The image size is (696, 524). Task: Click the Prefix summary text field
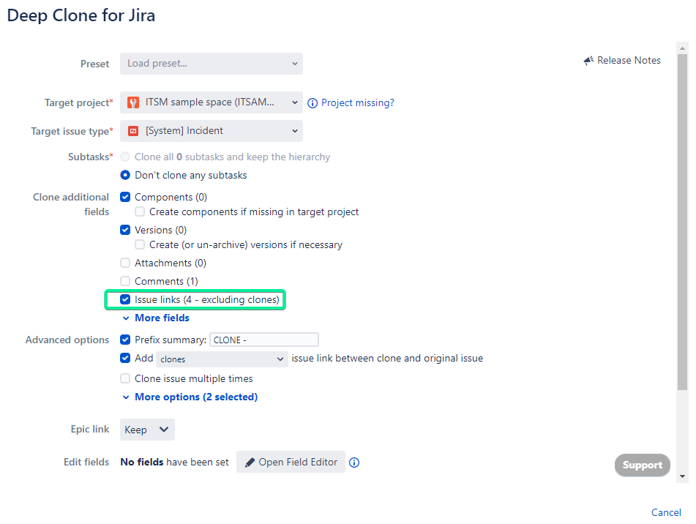pos(264,340)
